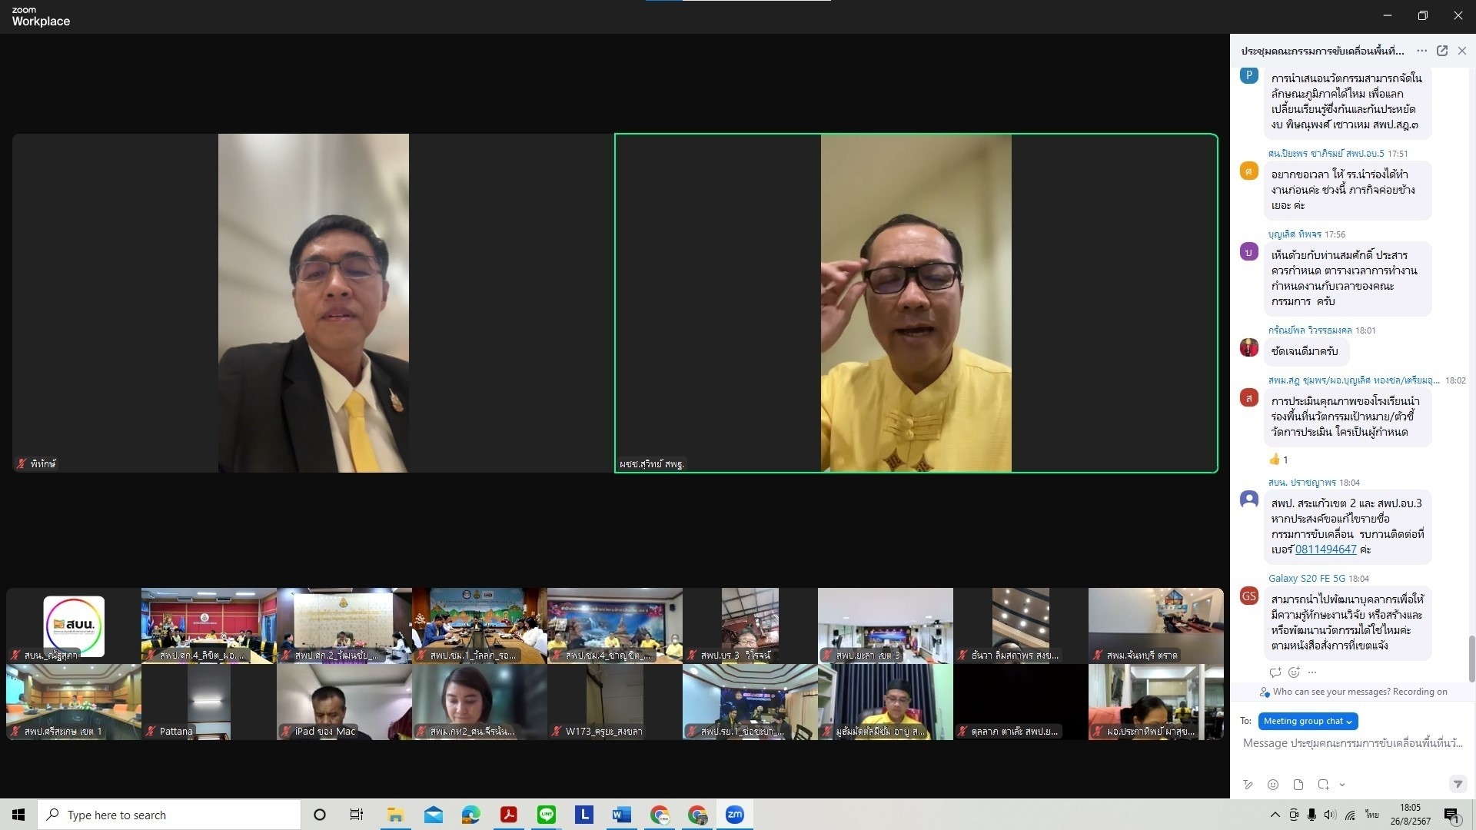Toggle system volume icon in tray

[x=1331, y=815]
